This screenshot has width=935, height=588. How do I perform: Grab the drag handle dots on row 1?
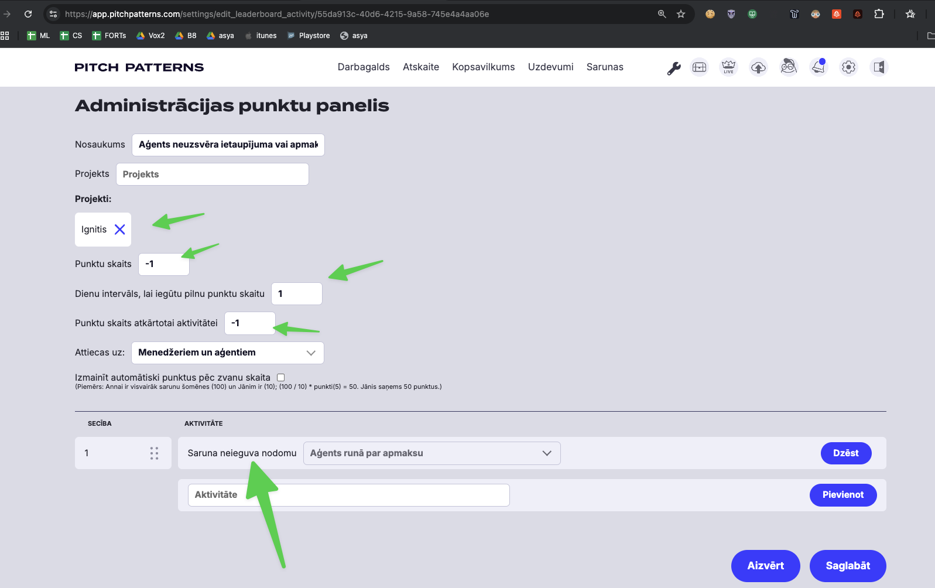(154, 453)
